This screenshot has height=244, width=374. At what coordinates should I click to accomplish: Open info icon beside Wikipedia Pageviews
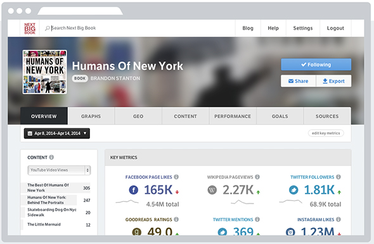257,177
